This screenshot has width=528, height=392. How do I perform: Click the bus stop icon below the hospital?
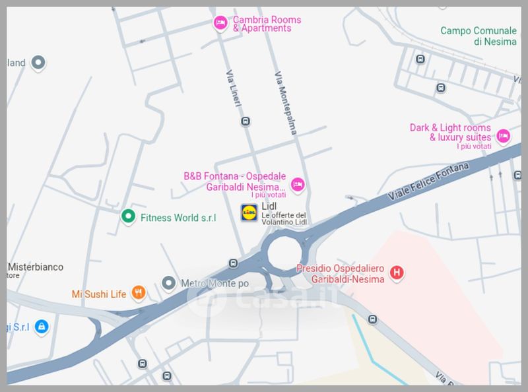point(372,319)
